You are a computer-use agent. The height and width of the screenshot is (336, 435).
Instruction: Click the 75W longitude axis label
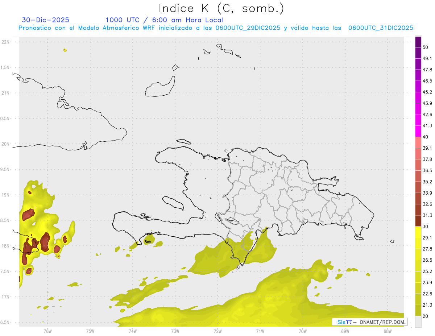90,331
